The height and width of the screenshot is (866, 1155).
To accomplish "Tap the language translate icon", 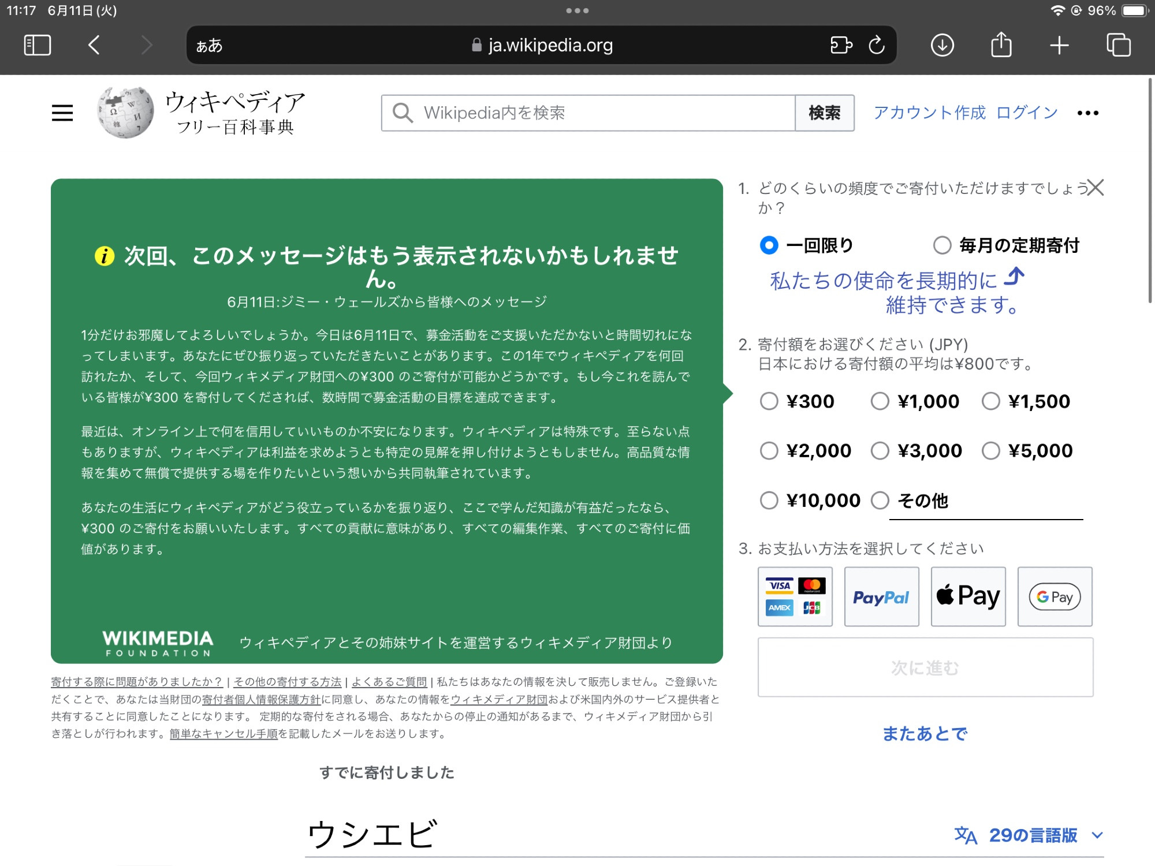I will 966,835.
